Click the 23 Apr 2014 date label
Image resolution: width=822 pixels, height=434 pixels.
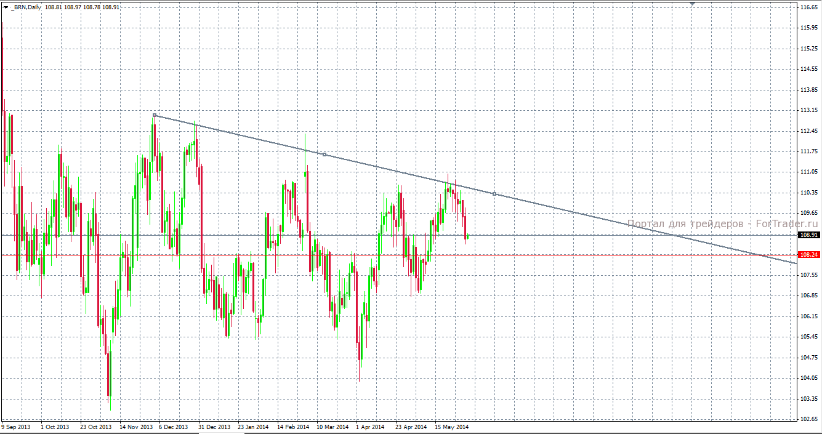[x=411, y=427]
